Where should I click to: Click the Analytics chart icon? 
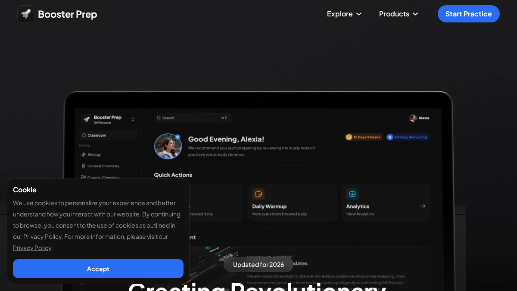352,194
